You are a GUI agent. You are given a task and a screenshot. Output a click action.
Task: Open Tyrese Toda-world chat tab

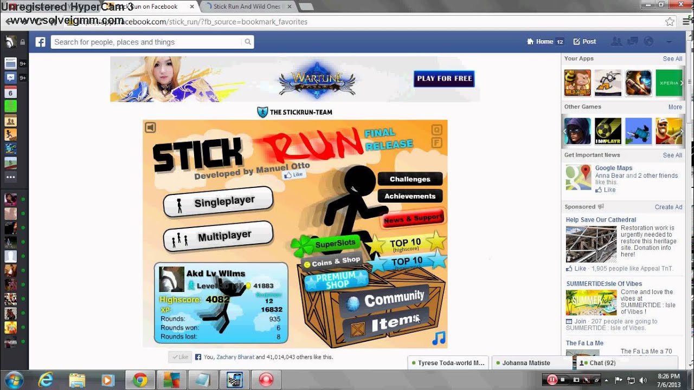click(x=448, y=363)
